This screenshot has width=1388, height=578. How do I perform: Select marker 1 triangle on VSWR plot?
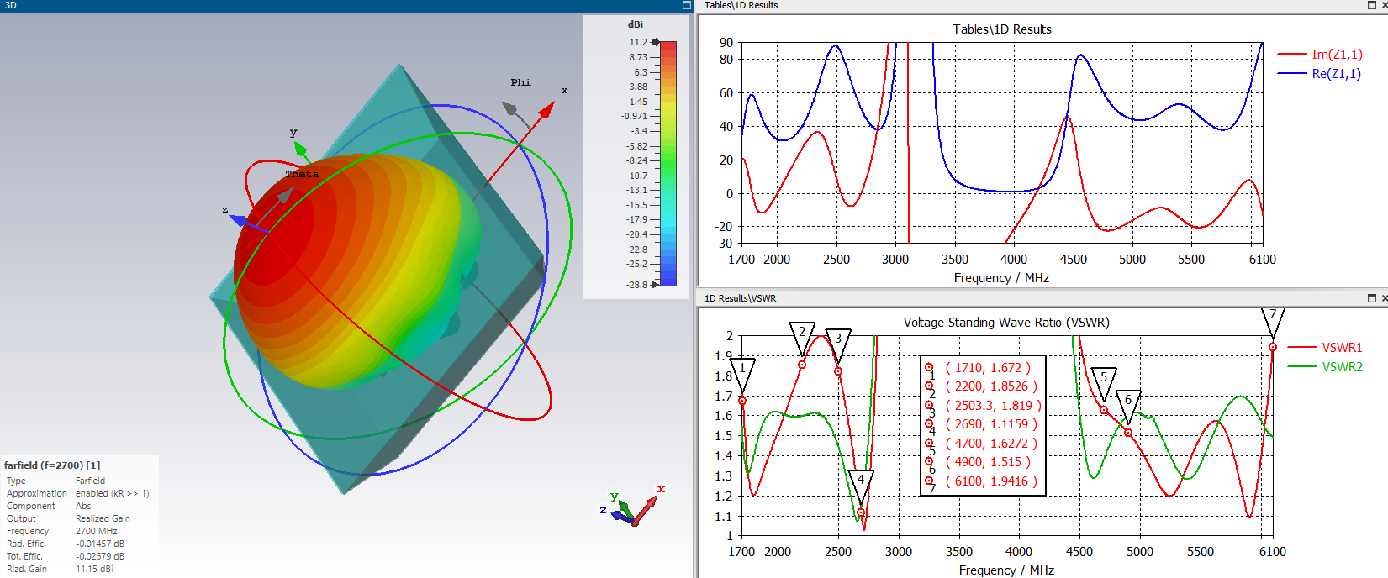742,372
